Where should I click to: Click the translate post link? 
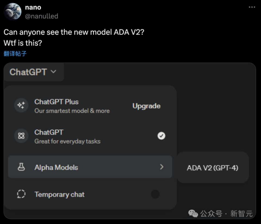tap(15, 53)
